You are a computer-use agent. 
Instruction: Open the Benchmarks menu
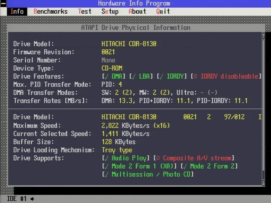[51, 12]
